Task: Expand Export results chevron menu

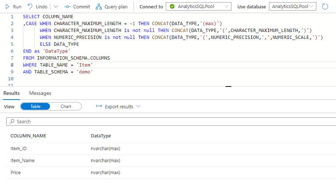Action: 138,106
